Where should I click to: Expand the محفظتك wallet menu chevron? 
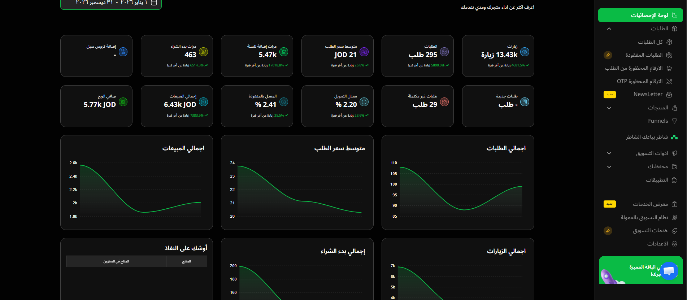[x=609, y=167]
